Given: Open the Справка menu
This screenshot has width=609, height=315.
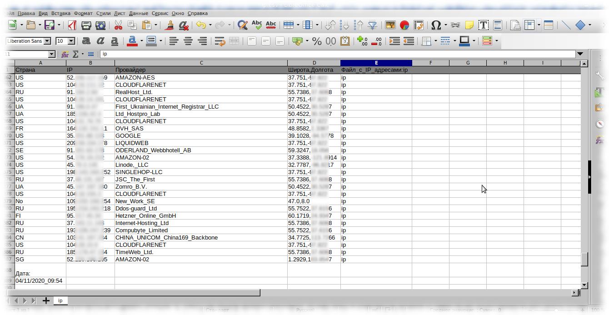Looking at the screenshot, I should coord(197,13).
